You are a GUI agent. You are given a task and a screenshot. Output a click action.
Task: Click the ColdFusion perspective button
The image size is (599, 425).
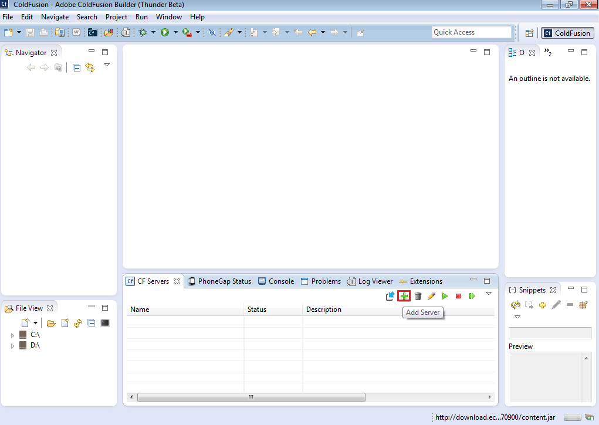(567, 33)
